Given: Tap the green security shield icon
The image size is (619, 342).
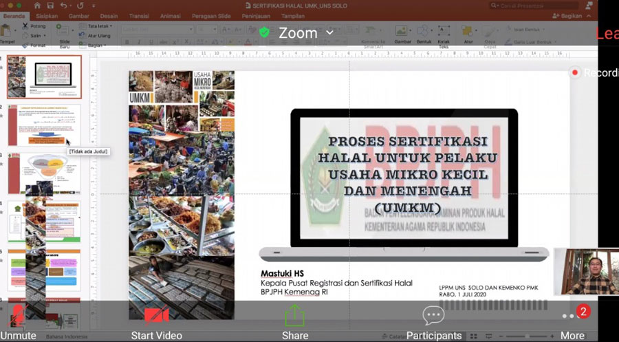Looking at the screenshot, I should pyautogui.click(x=265, y=32).
